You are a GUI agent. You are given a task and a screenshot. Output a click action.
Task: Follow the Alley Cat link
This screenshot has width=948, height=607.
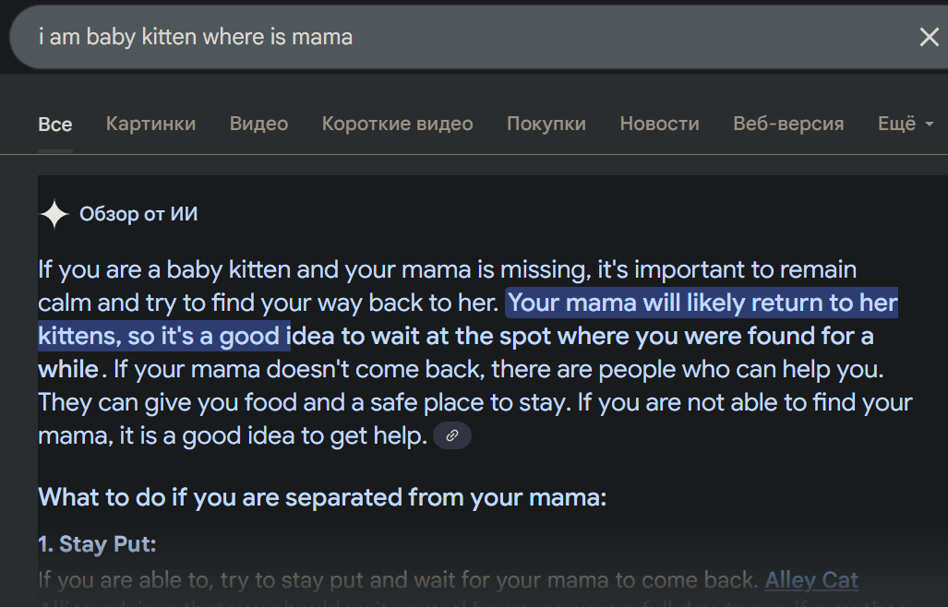[811, 580]
